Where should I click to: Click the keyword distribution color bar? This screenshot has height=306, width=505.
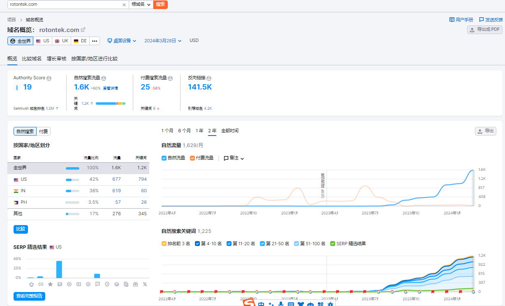point(110,104)
